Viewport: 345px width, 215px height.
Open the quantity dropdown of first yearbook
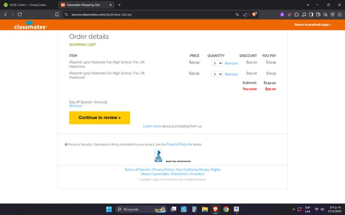coord(217,63)
